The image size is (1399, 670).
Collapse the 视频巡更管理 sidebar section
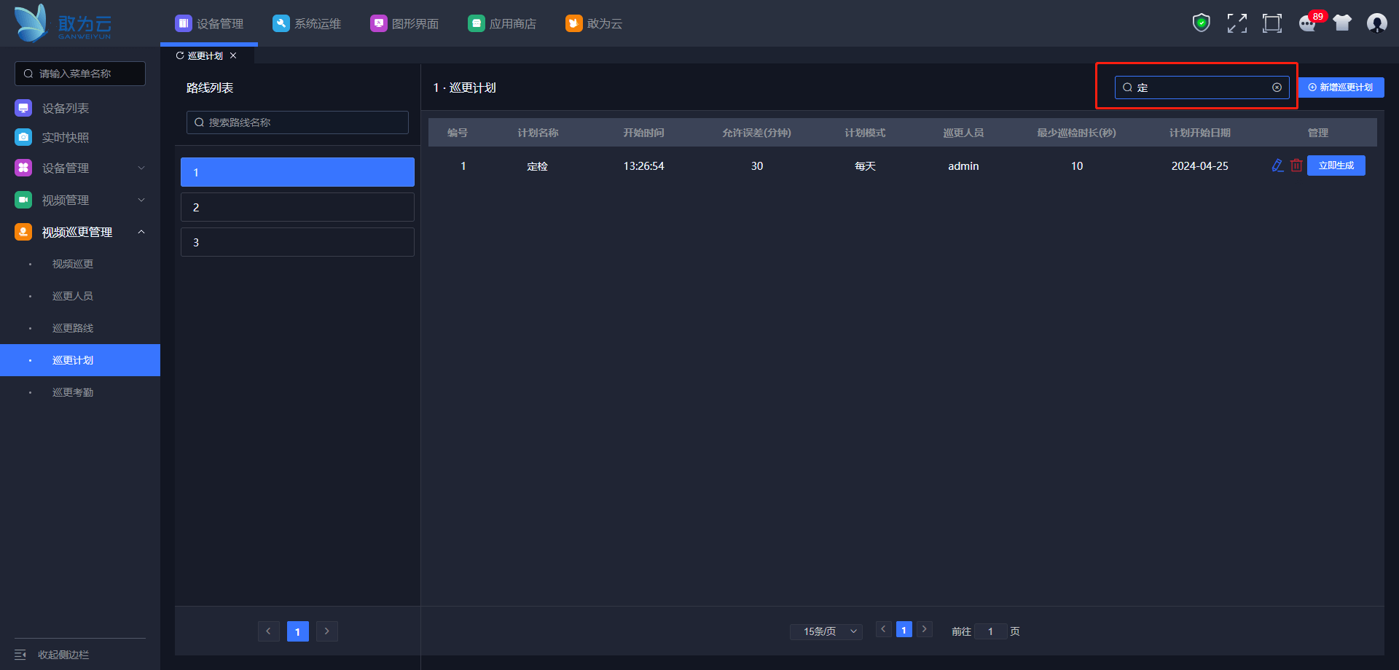pyautogui.click(x=141, y=232)
